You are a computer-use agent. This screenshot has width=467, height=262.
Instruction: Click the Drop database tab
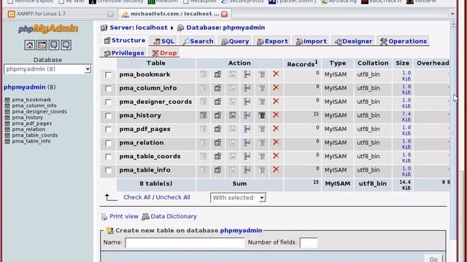[164, 53]
